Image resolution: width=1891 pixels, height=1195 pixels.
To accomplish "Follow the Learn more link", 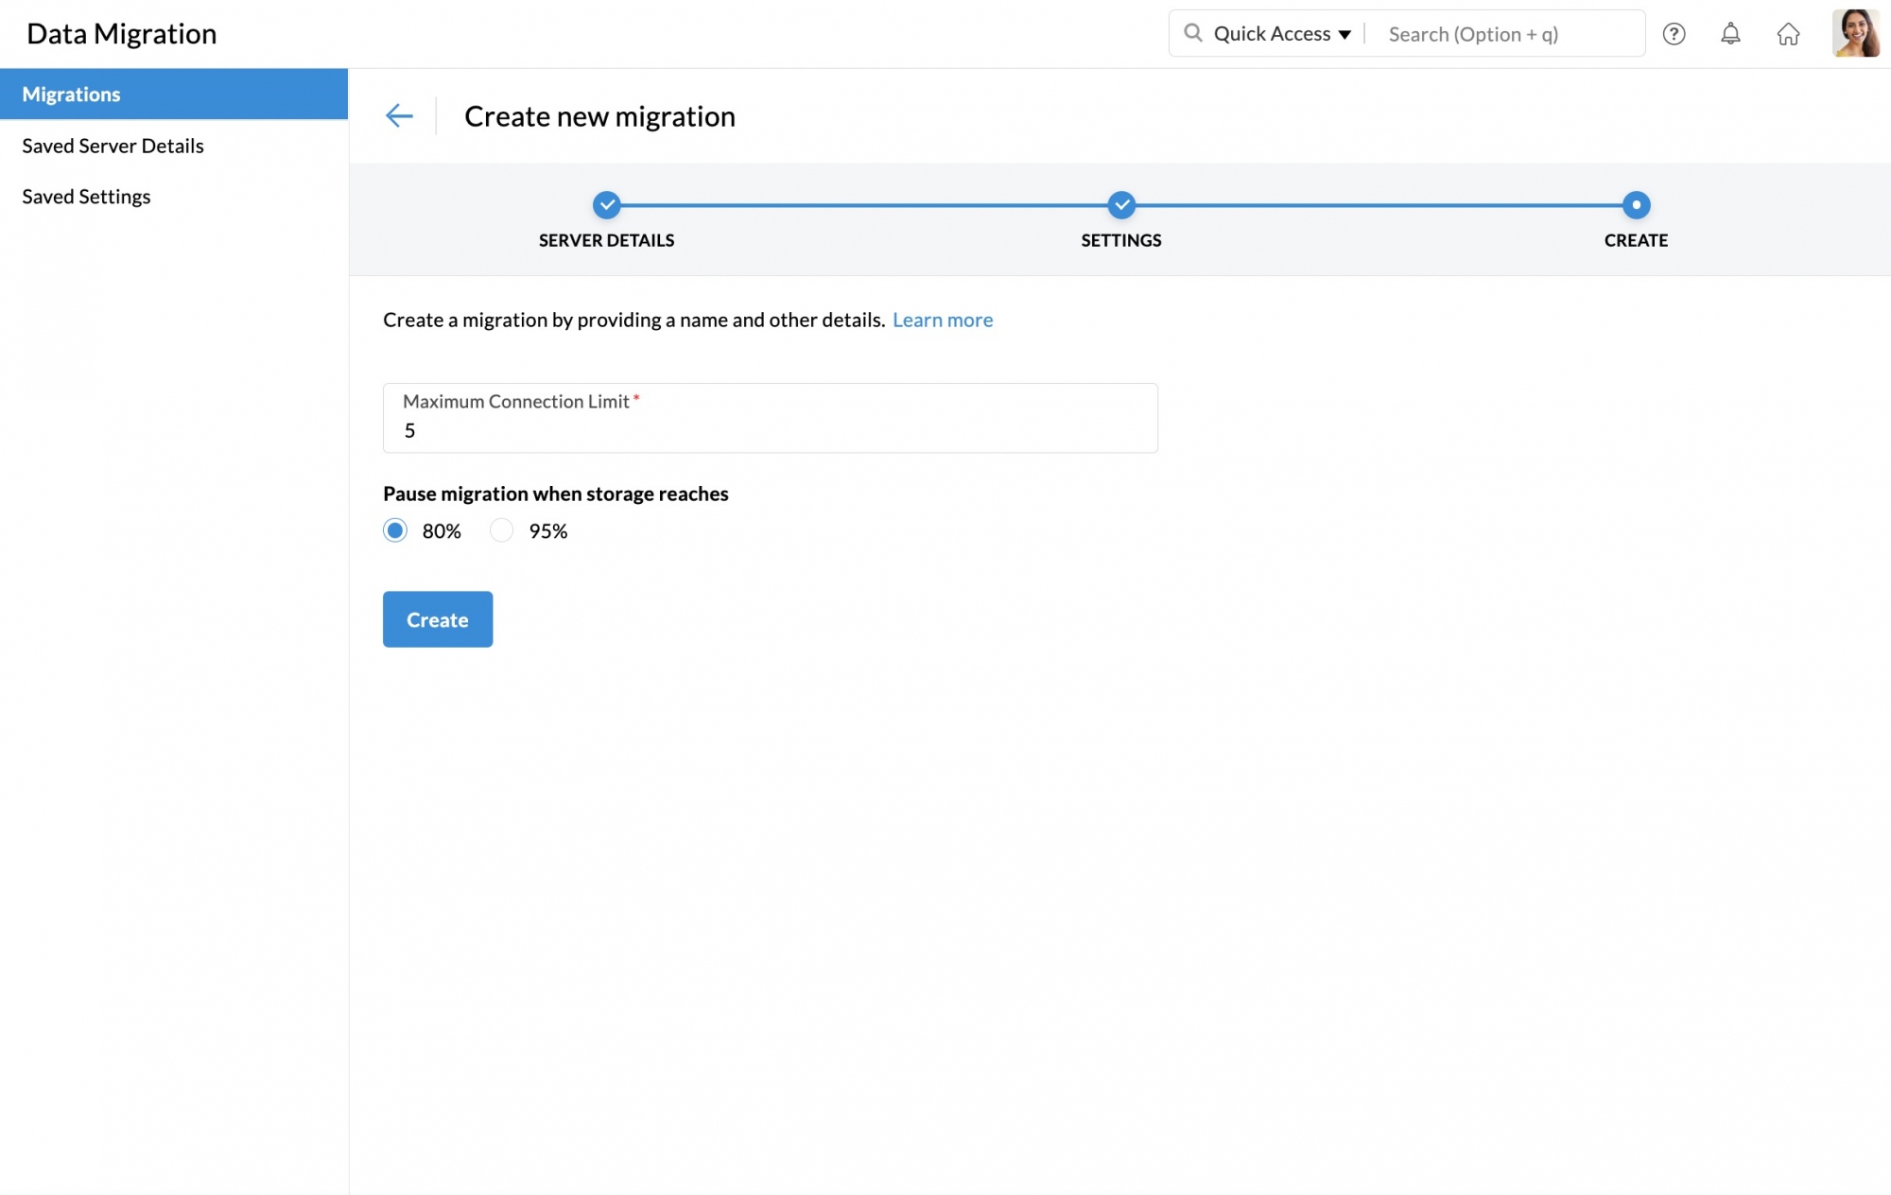I will click(x=942, y=320).
